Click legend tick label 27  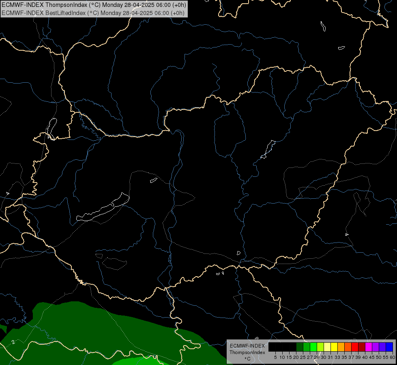pos(310,357)
